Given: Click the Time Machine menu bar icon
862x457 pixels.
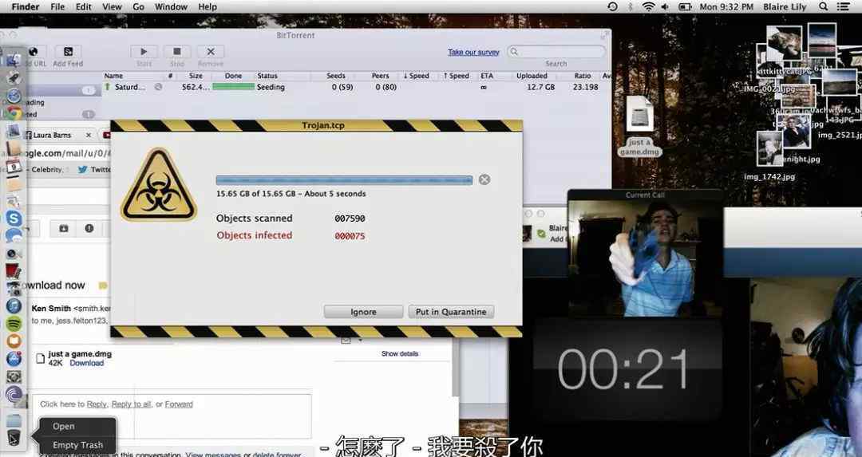Looking at the screenshot, I should tap(612, 6).
